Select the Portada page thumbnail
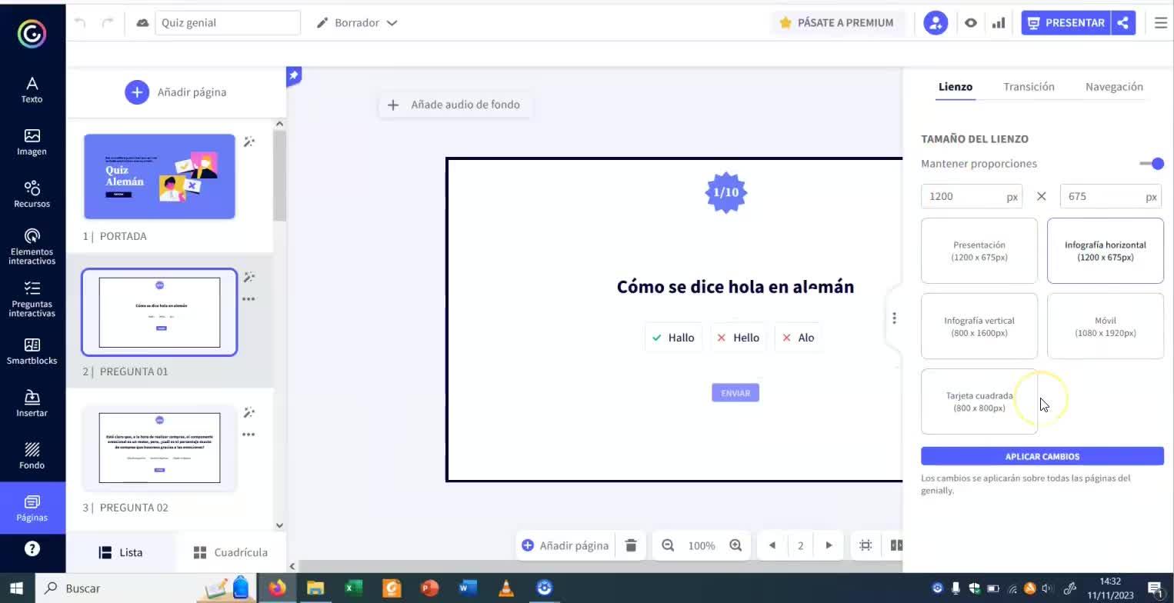The image size is (1174, 603). click(159, 176)
